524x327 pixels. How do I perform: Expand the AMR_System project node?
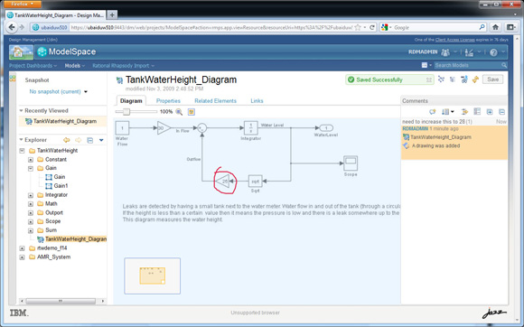click(22, 257)
